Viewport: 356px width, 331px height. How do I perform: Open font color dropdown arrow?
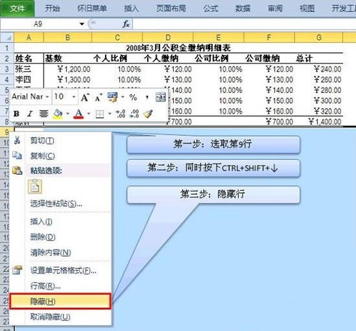(88, 114)
